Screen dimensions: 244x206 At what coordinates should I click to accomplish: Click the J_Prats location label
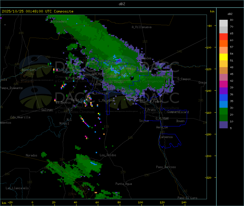tap(150, 110)
